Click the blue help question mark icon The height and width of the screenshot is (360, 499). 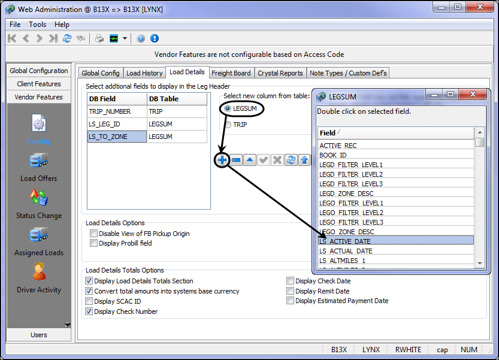[x=141, y=38]
